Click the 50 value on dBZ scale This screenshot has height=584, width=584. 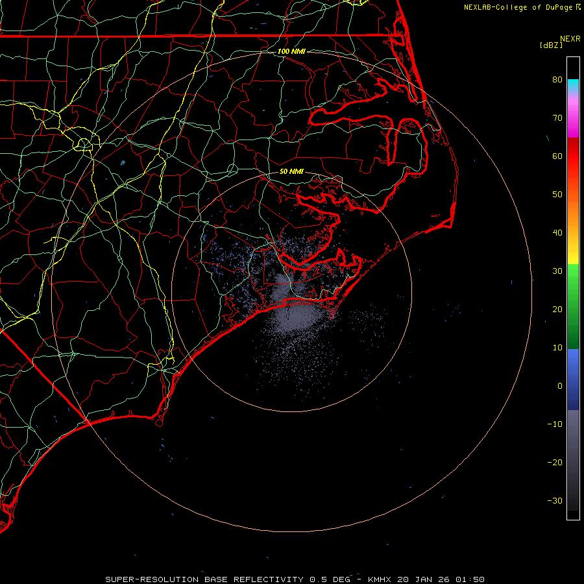(x=557, y=195)
